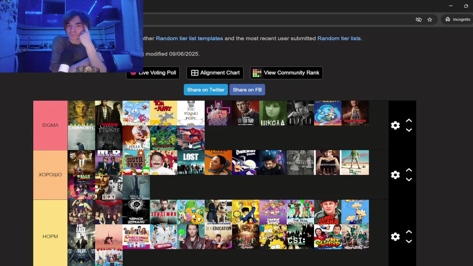This screenshot has width=473, height=266.
Task: Move ХОРОШО tier up with arrow
Action: coord(409,170)
